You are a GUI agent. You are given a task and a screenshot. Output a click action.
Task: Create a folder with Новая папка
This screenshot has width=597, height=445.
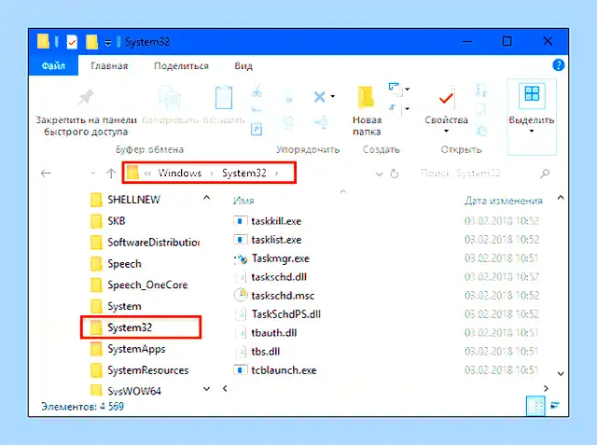pos(367,110)
